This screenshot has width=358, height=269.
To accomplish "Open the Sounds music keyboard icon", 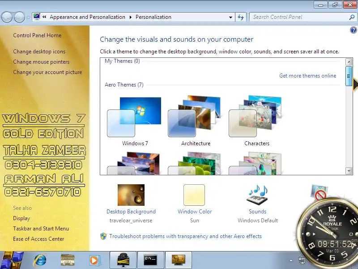I will pyautogui.click(x=258, y=195).
